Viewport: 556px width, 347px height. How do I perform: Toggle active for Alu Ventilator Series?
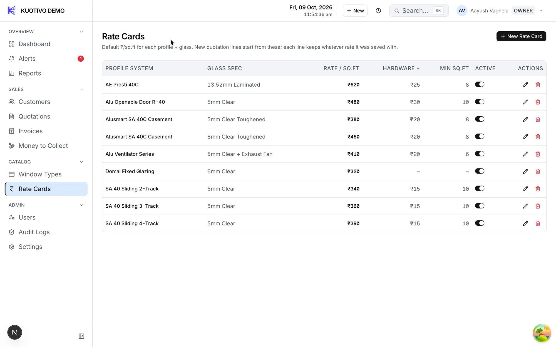[480, 154]
